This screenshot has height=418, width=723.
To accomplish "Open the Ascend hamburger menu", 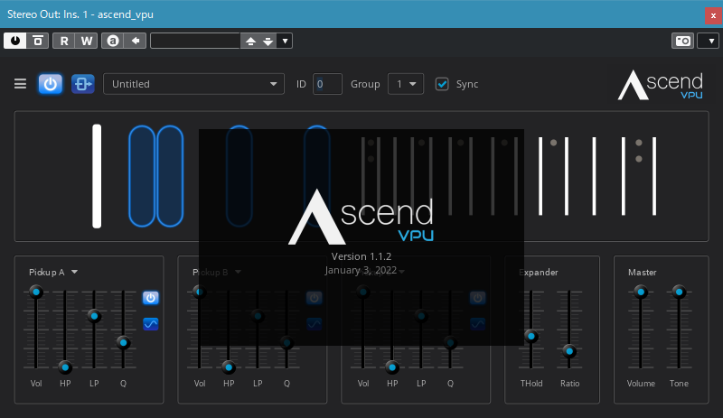I will (x=20, y=84).
